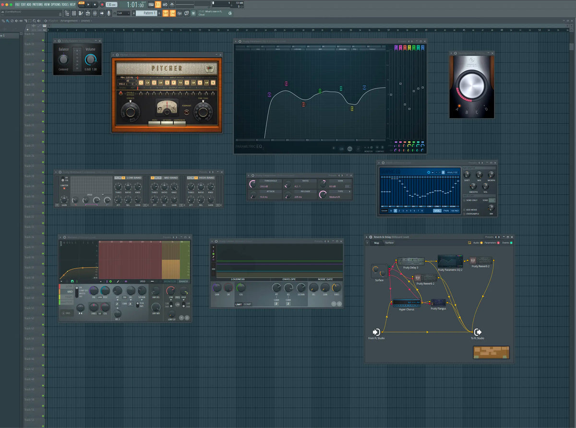Click the ANALYSE button in EQUO
Image resolution: width=576 pixels, height=428 pixels.
click(x=453, y=172)
